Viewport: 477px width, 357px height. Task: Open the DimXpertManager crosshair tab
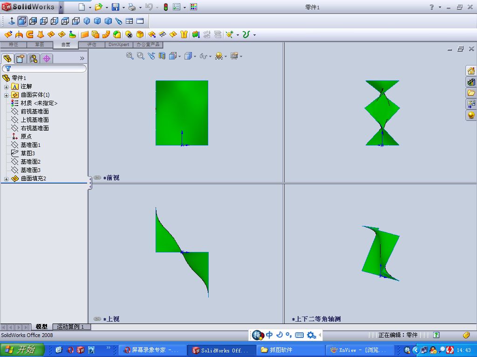pos(47,58)
